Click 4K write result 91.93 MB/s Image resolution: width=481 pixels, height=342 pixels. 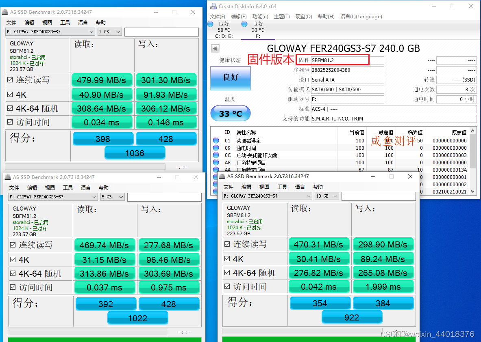pyautogui.click(x=165, y=95)
